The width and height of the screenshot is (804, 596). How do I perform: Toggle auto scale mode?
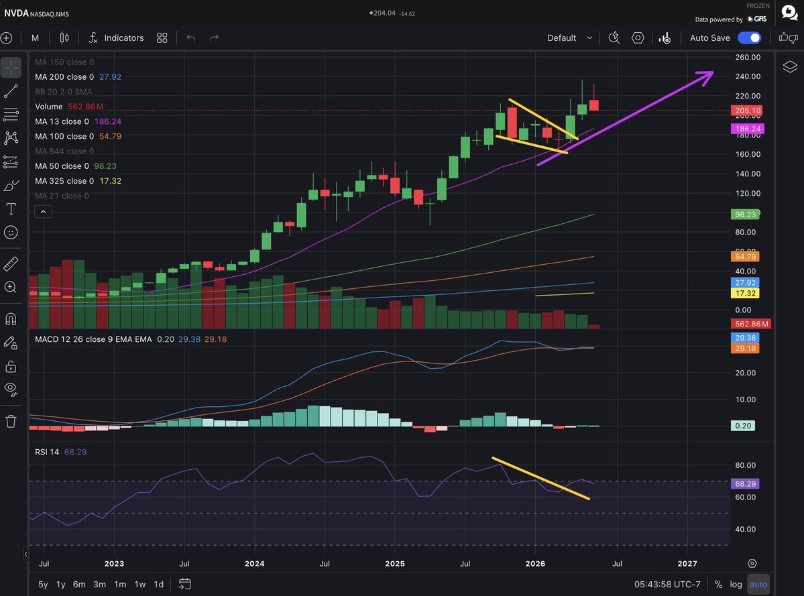(x=758, y=584)
